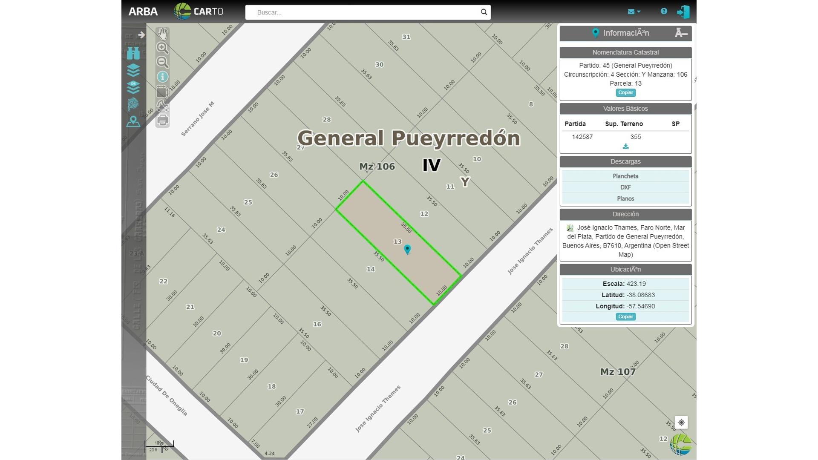Minimize the Información panel
Image resolution: width=818 pixels, height=460 pixels.
tap(681, 33)
